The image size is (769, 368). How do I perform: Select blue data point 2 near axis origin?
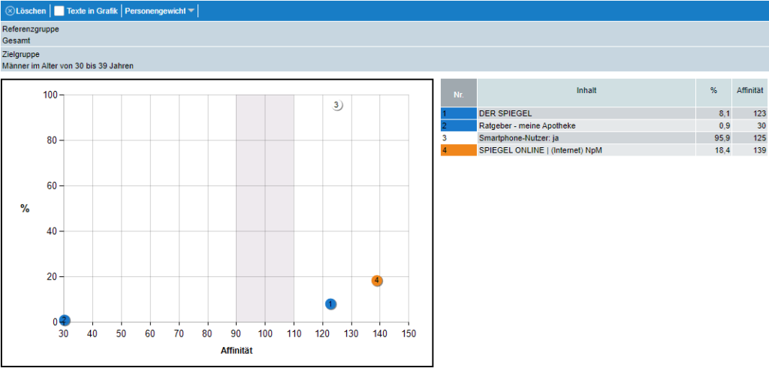coord(65,320)
